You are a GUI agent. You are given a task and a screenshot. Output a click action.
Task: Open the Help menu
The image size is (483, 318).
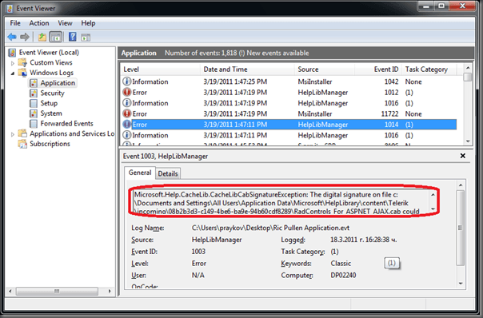88,23
